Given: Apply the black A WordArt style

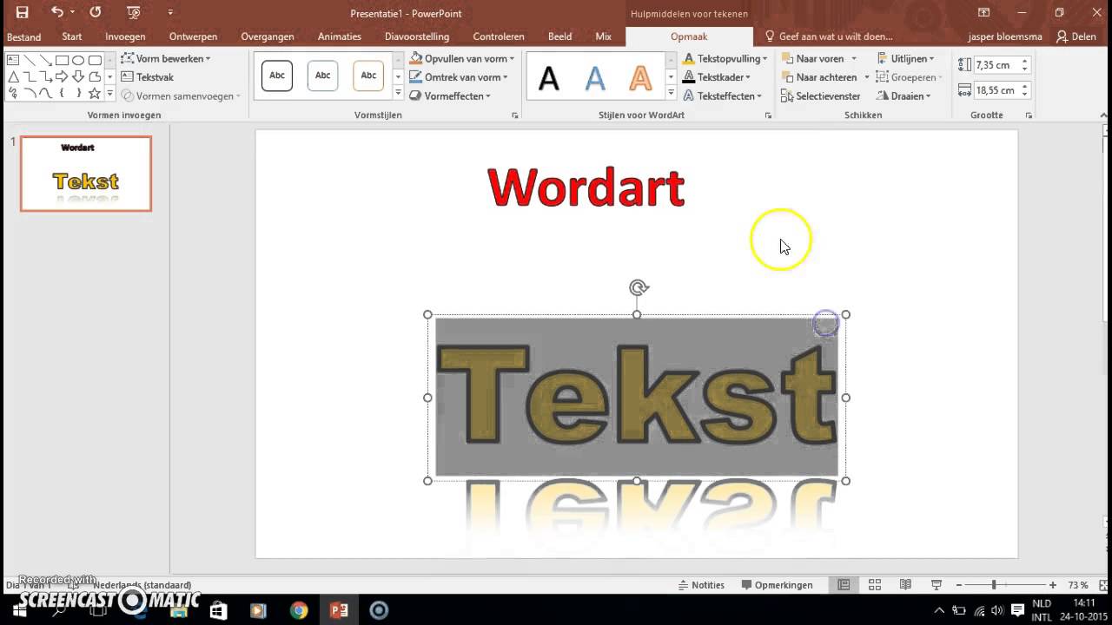Looking at the screenshot, I should 549,77.
